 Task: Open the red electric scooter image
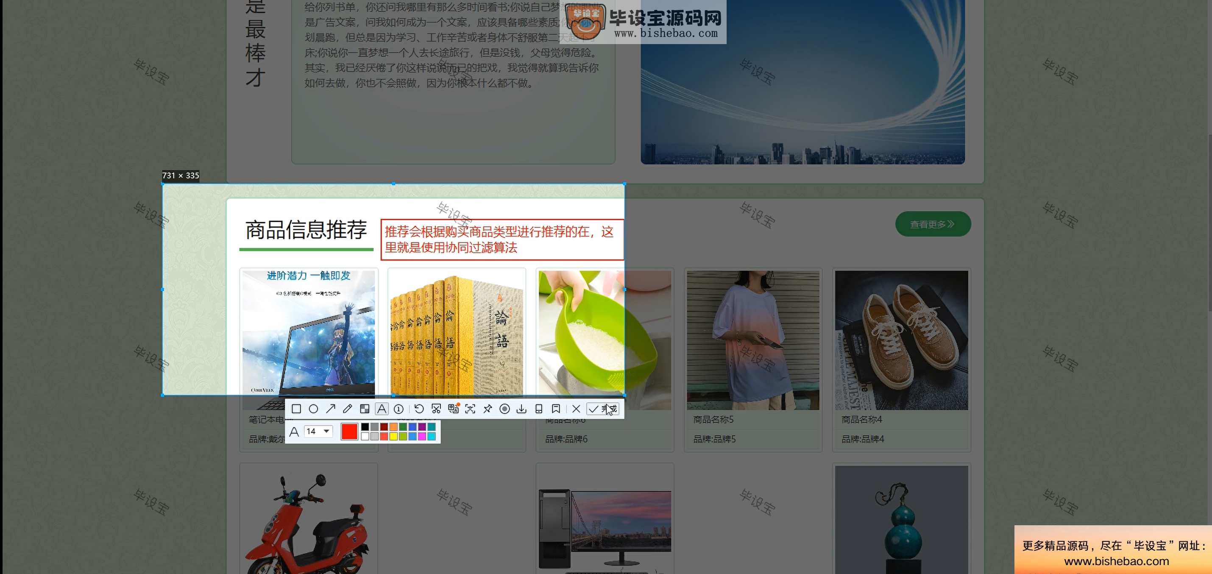coord(309,520)
